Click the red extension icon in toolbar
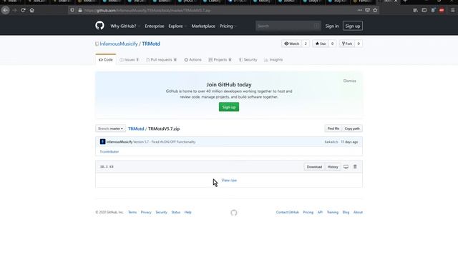Viewport: 458px width, 257px height. [442, 10]
